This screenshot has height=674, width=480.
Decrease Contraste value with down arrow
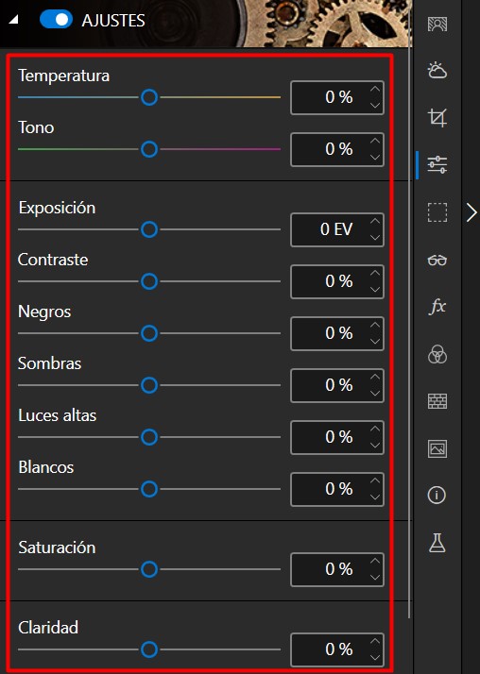(x=375, y=289)
